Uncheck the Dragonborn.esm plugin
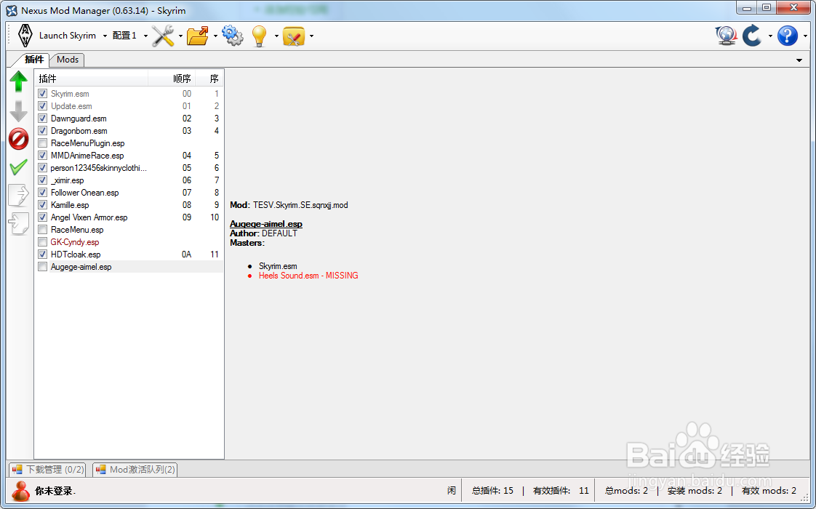Image resolution: width=816 pixels, height=509 pixels. pyautogui.click(x=43, y=131)
